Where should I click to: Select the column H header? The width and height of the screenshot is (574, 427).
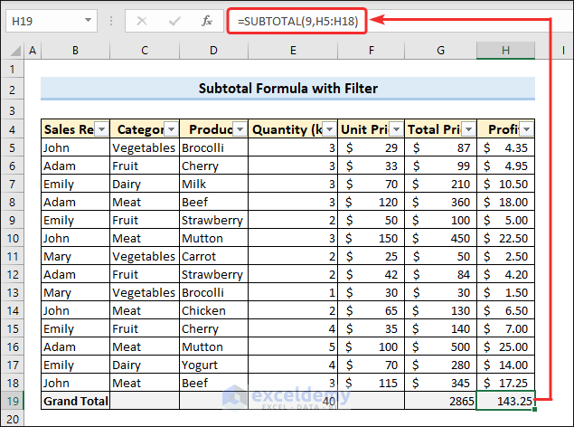click(x=505, y=51)
